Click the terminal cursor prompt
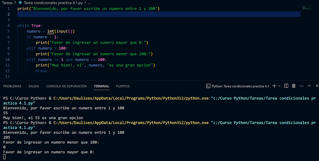The image size is (319, 161). [5, 157]
